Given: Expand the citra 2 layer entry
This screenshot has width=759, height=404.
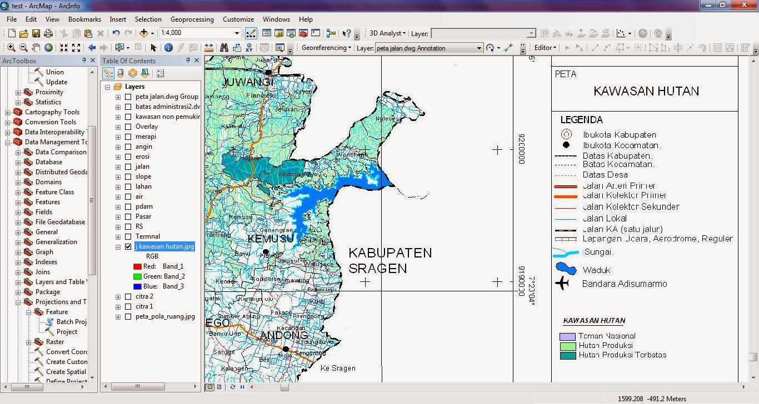Looking at the screenshot, I should pyautogui.click(x=118, y=296).
